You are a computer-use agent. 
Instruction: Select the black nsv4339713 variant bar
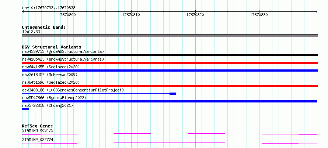[170, 55]
